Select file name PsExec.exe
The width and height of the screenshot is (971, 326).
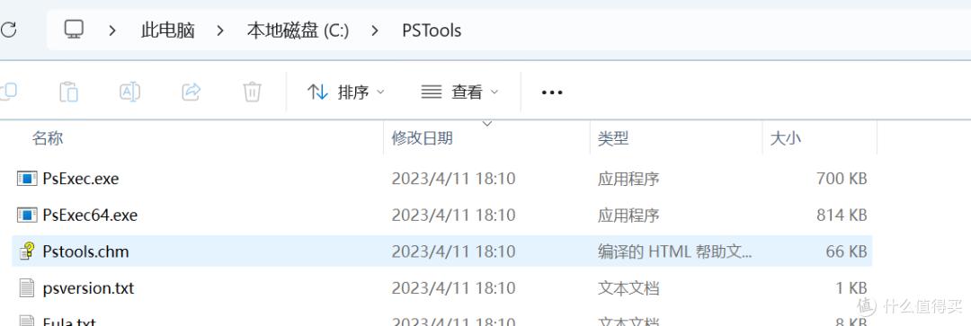pyautogui.click(x=81, y=180)
